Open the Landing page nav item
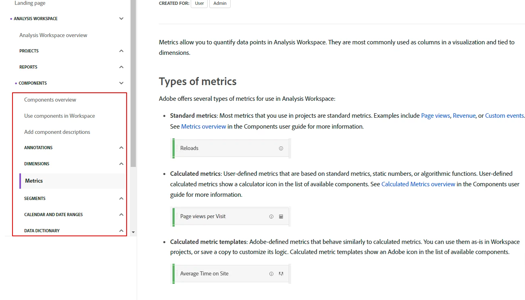This screenshot has height=300, width=525. [30, 3]
